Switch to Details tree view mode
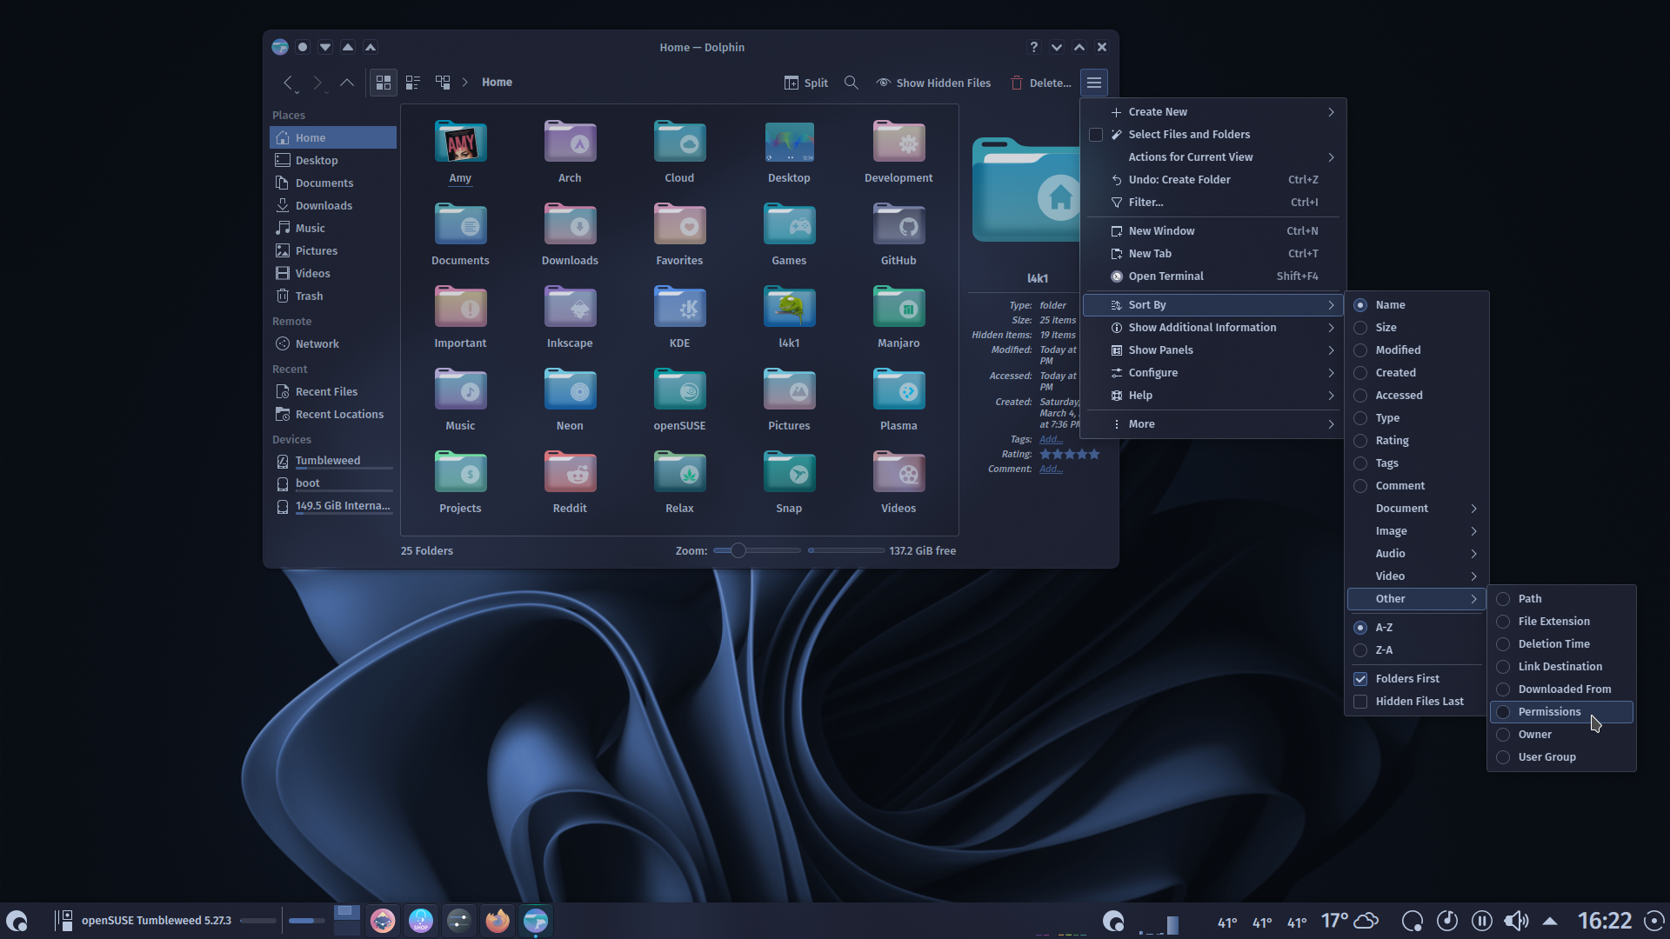The width and height of the screenshot is (1670, 939). pyautogui.click(x=443, y=83)
